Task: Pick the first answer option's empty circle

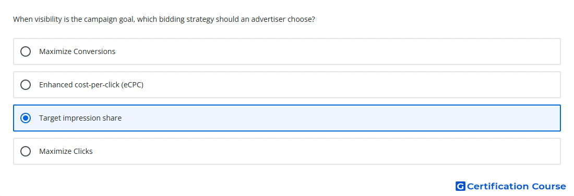Action: tap(26, 51)
